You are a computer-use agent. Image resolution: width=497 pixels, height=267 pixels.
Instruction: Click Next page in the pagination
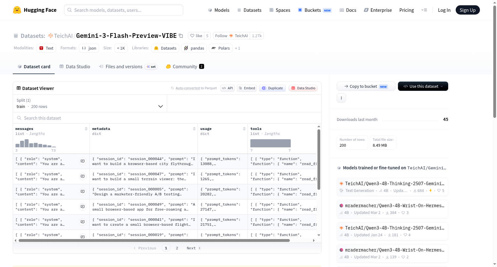[x=194, y=248]
